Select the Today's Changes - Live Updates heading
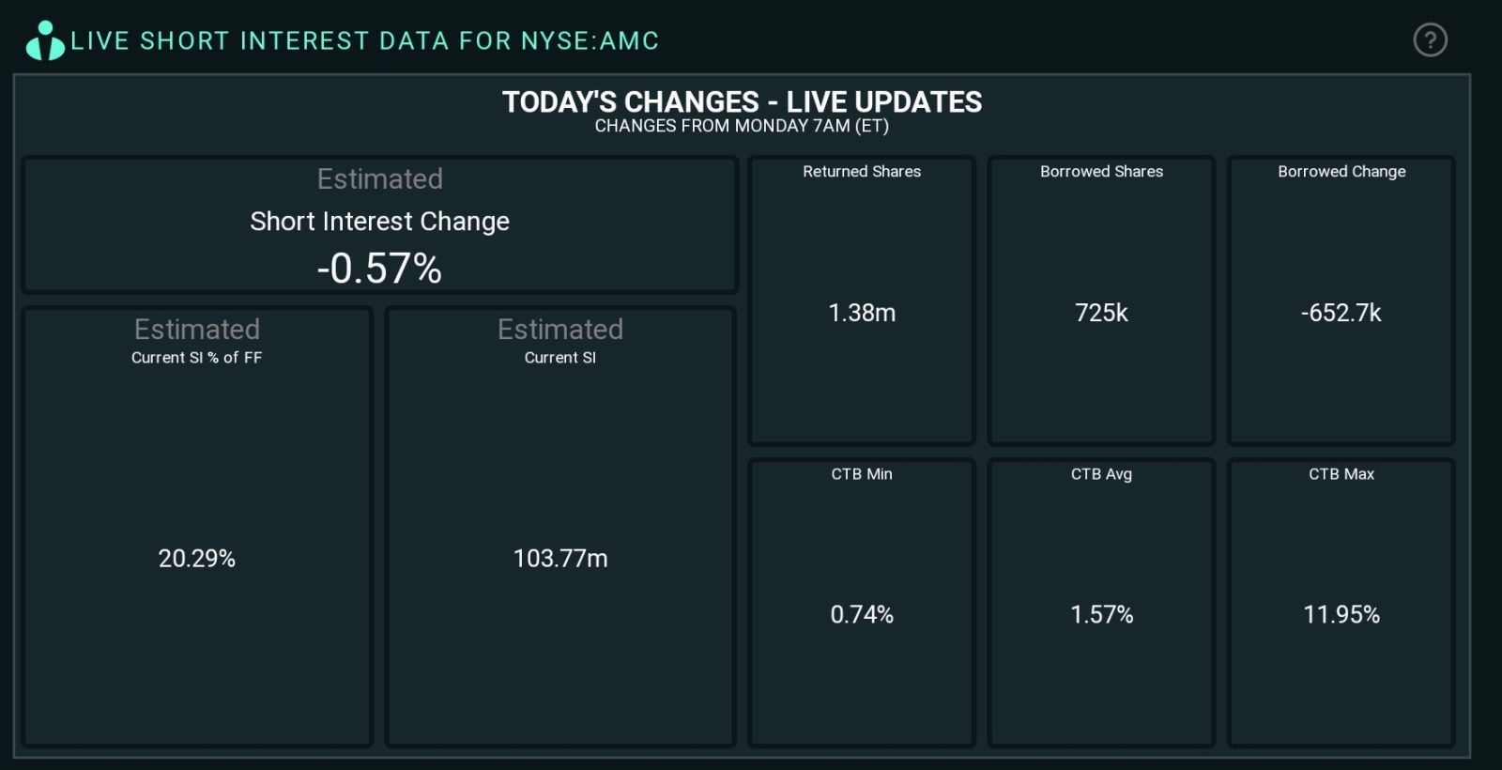 click(742, 101)
